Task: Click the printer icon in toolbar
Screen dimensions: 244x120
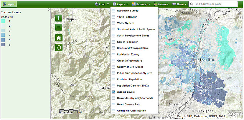Action: tap(97, 4)
